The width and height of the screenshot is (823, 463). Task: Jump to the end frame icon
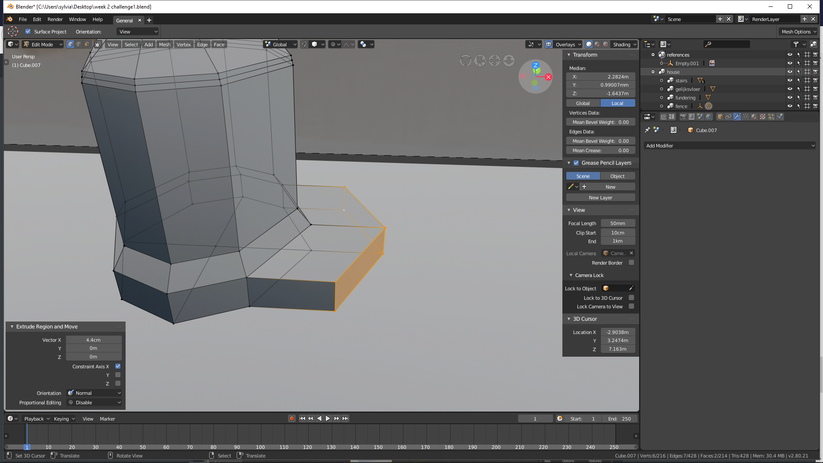(345, 418)
